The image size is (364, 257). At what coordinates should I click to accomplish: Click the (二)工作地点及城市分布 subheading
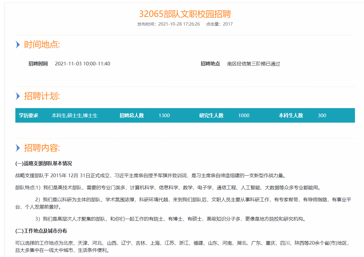(x=41, y=231)
